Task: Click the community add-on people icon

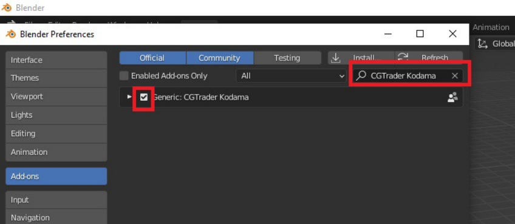Action: coord(452,97)
